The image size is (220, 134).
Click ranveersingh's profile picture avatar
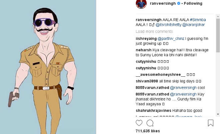click(141, 4)
